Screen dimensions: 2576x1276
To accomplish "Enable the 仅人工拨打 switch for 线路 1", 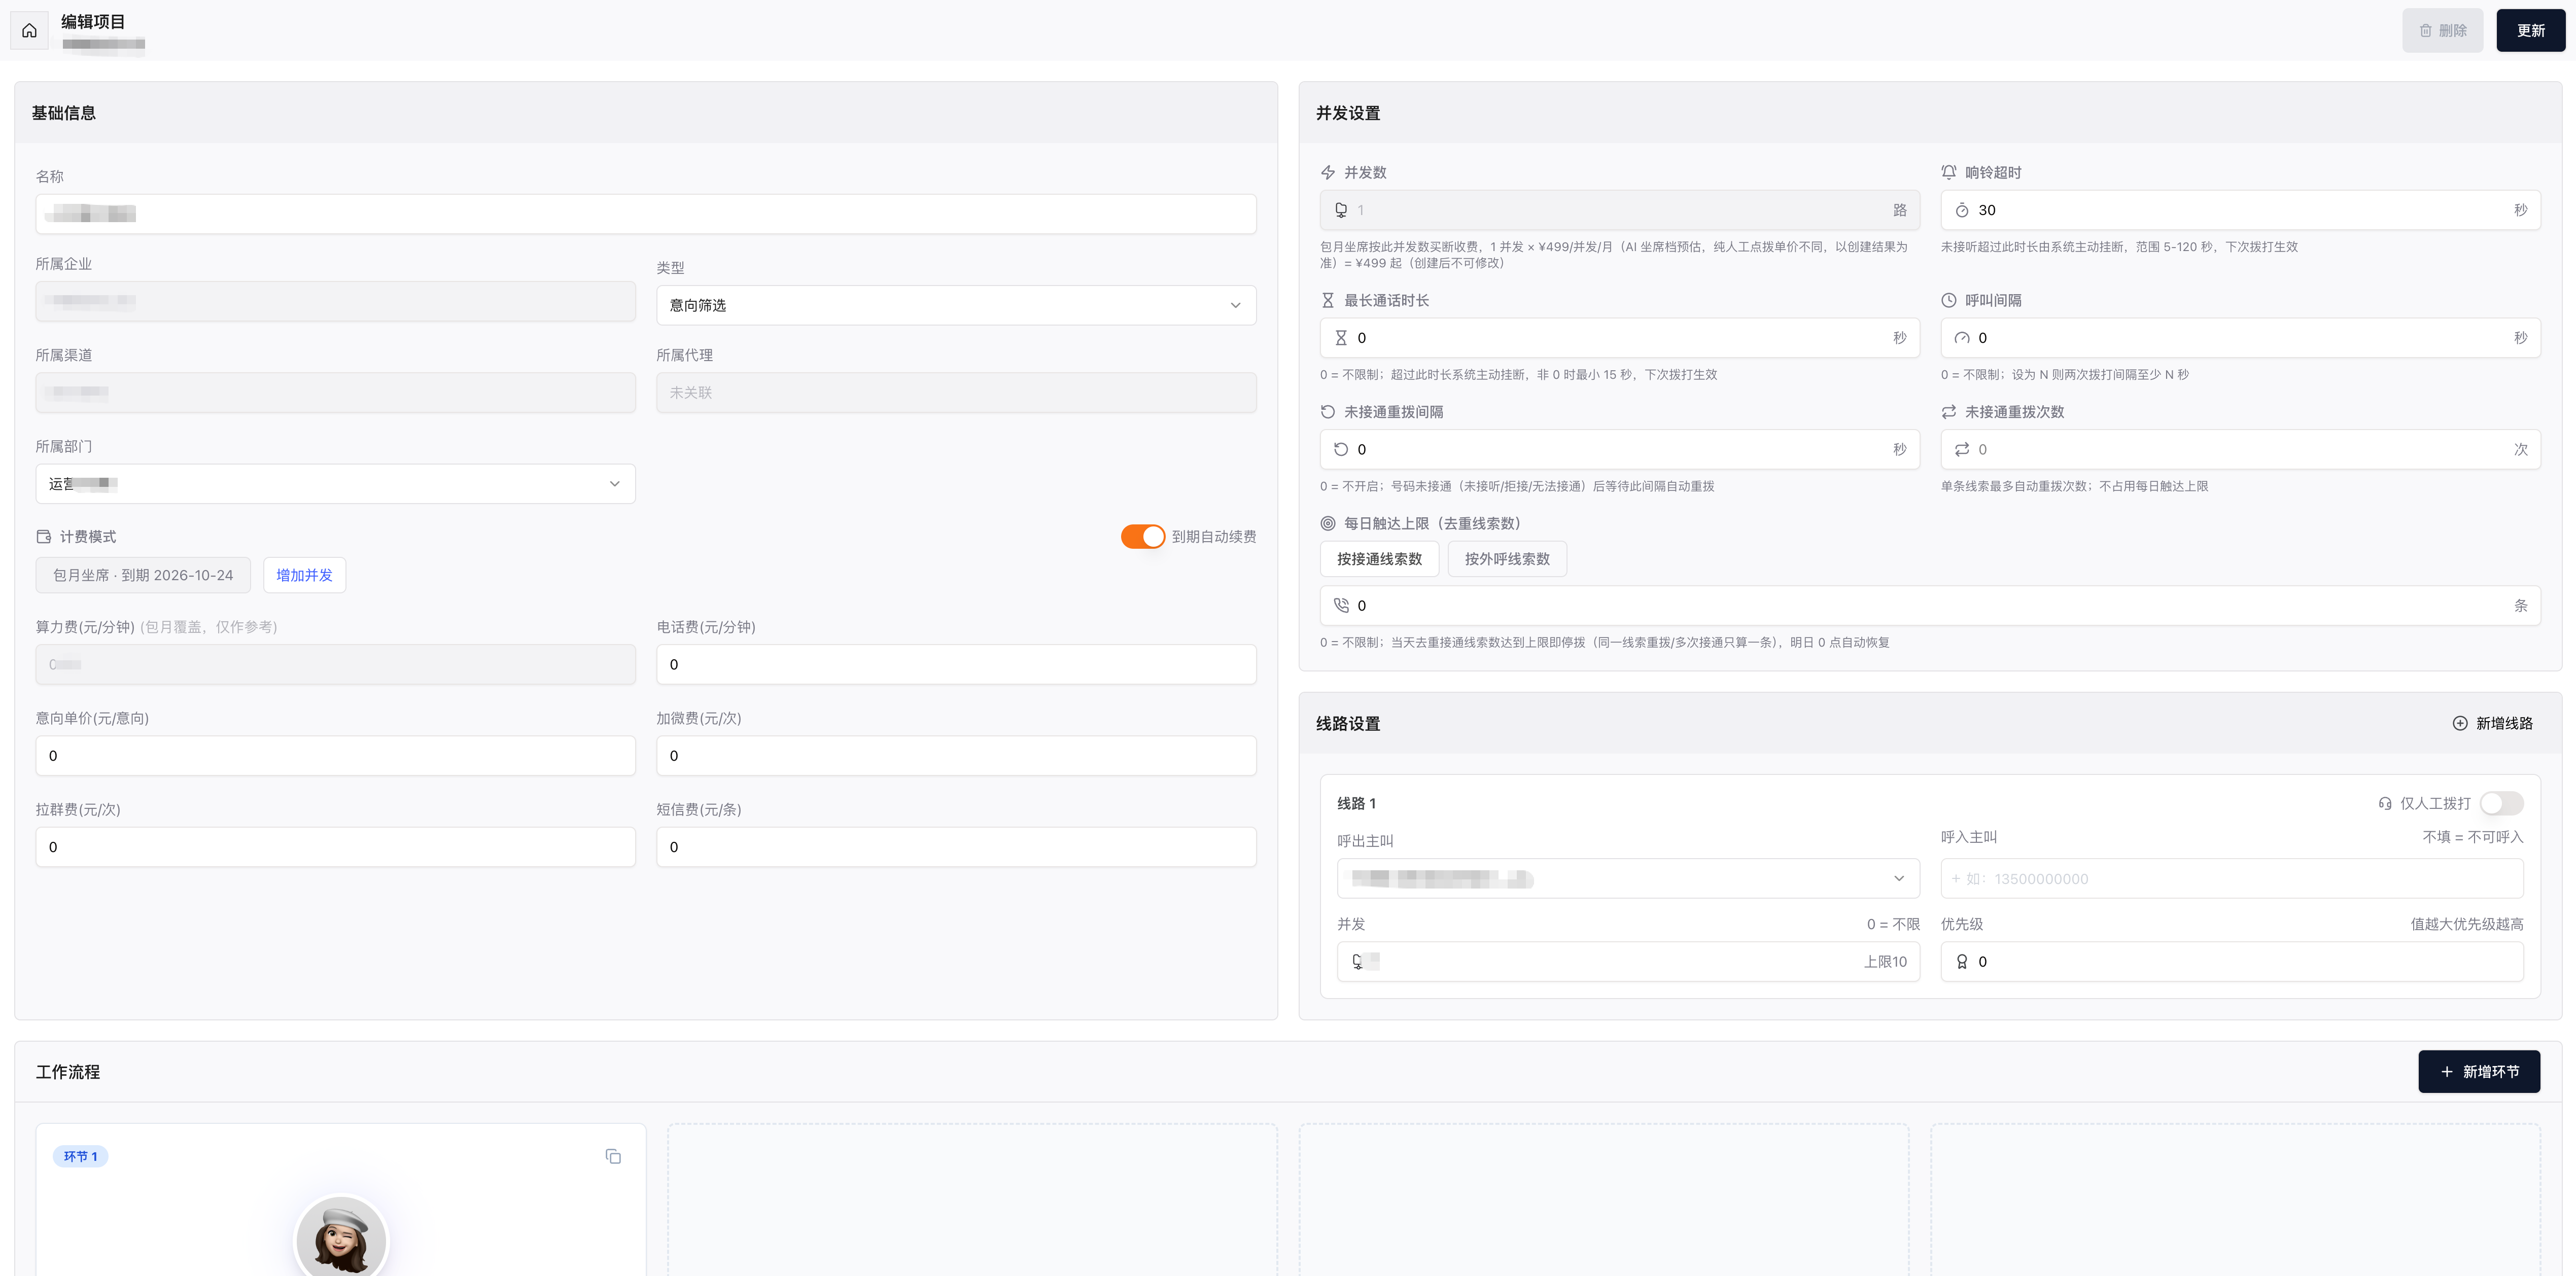I will point(2502,804).
